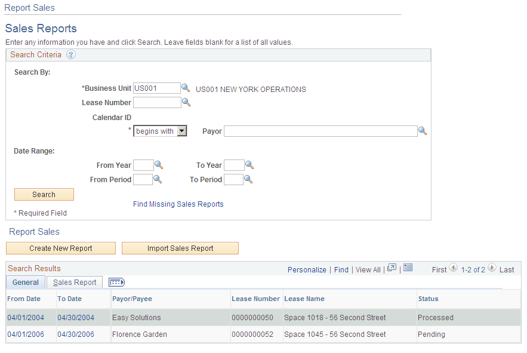This screenshot has width=527, height=353.
Task: Open the From Period lookup
Action: (156, 179)
